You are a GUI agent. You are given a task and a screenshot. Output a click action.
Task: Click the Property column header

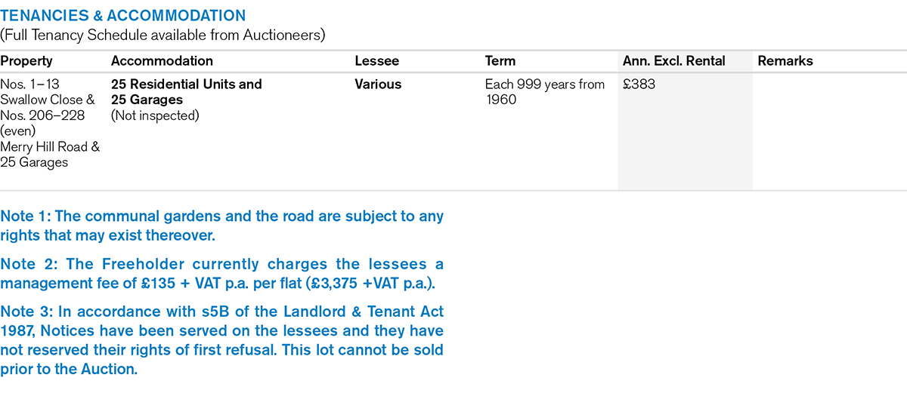tap(26, 61)
